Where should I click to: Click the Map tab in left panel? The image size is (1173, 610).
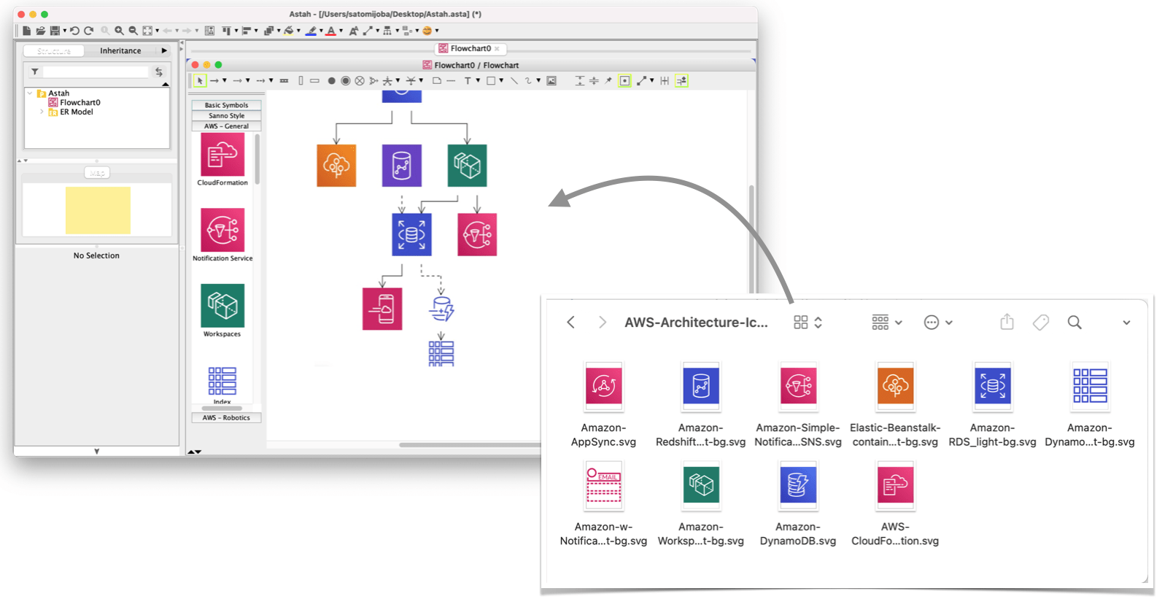(97, 173)
